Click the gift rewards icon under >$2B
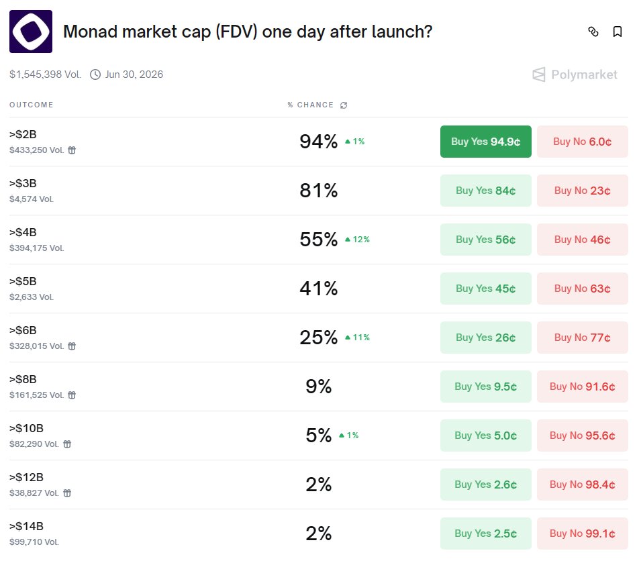639x561 pixels. 72,150
